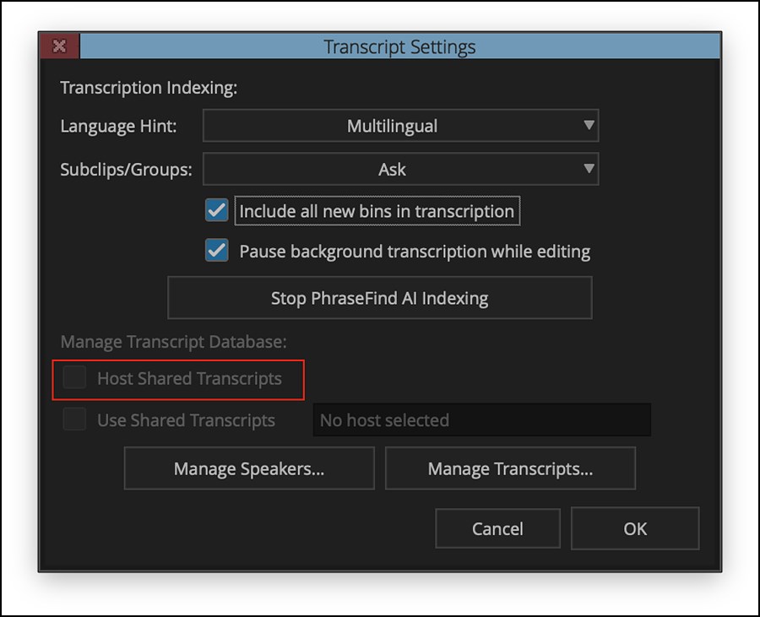Click the Host Shared Transcripts label
760x617 pixels.
[x=189, y=379]
